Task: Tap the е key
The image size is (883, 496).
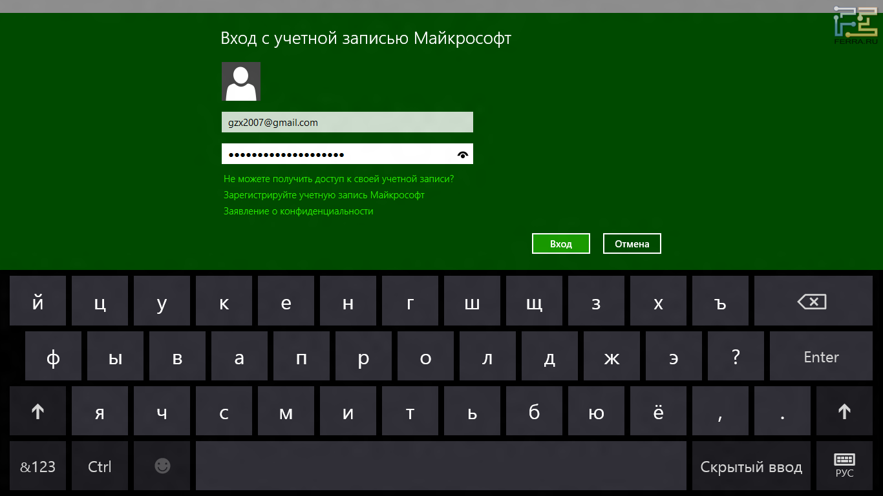Action: coord(286,301)
